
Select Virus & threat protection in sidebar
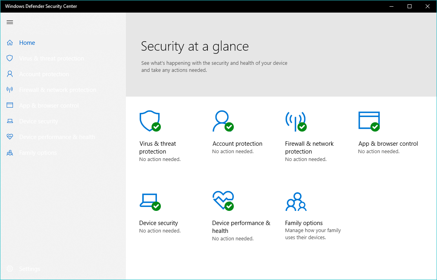point(51,59)
